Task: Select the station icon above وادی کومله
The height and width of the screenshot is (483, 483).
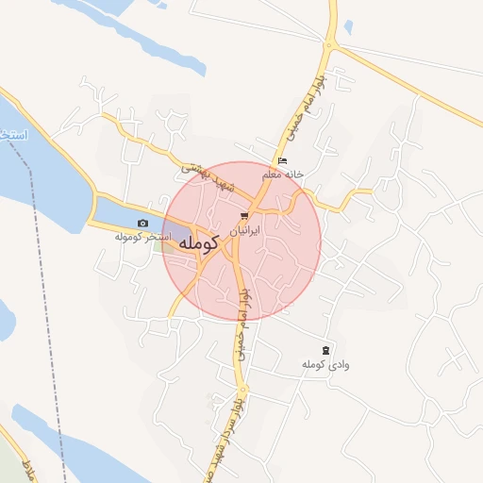Action: [325, 350]
